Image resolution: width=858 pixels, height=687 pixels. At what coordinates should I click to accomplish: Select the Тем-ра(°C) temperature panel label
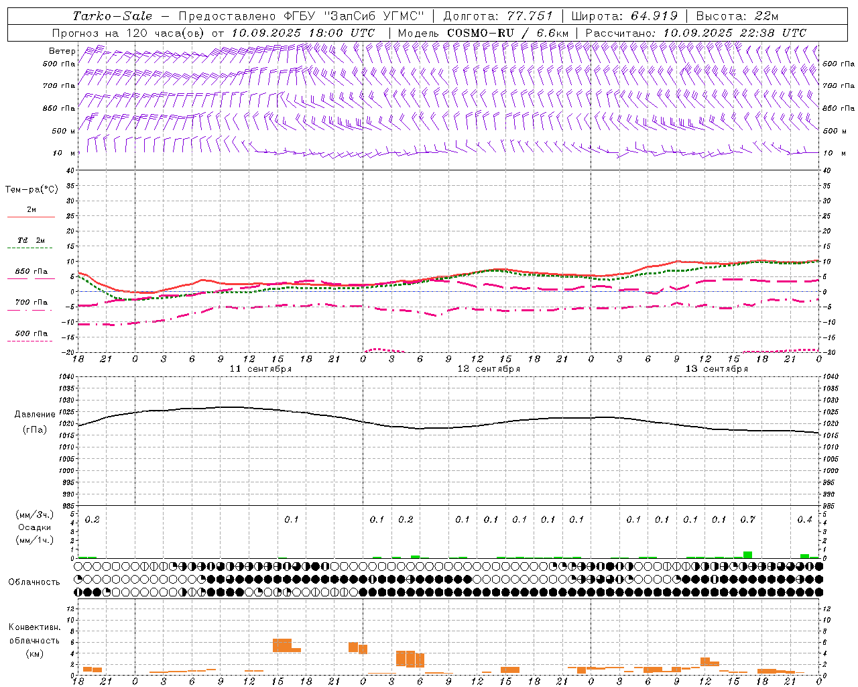click(32, 190)
